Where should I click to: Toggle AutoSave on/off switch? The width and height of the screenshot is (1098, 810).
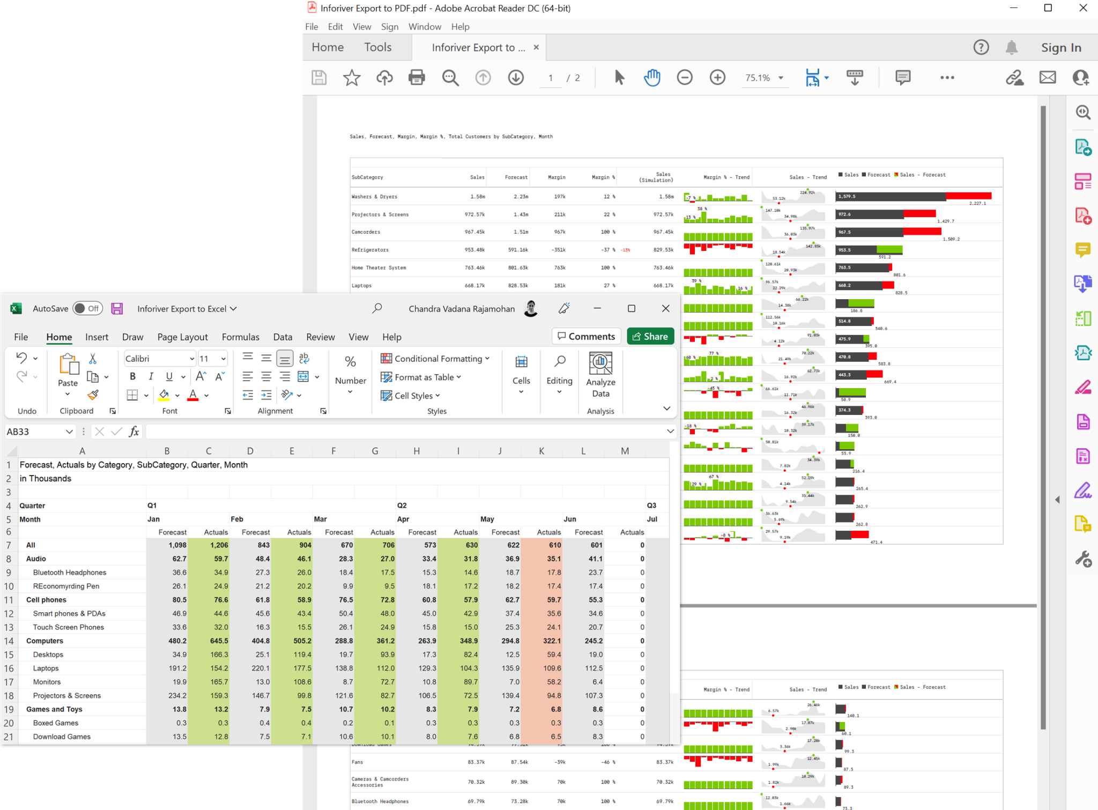pos(85,308)
